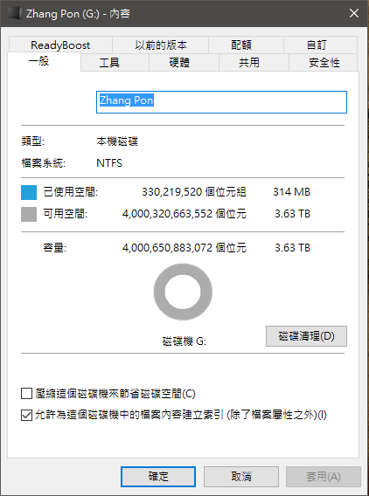Uncheck the file content indexing checkbox
This screenshot has width=369, height=496.
(26, 415)
